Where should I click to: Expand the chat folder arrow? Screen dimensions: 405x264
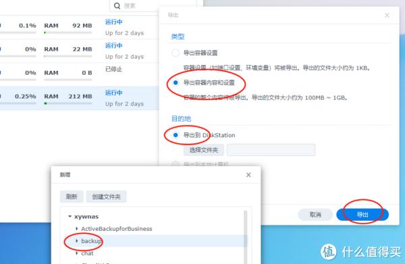76,253
